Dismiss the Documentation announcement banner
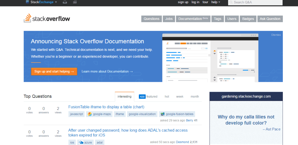The height and width of the screenshot is (145, 298). tap(276, 35)
